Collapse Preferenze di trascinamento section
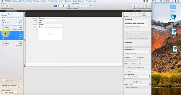Viewport: 181px width, 95px height. (x=1, y=83)
